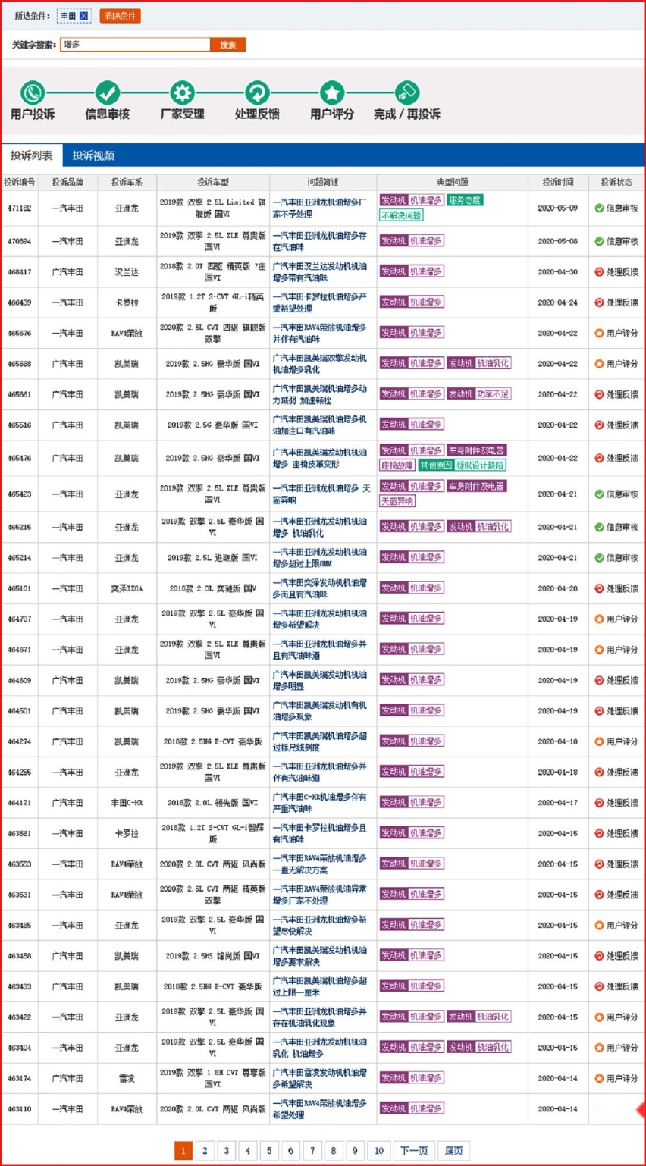646x1166 pixels.
Task: Click red status icon in row 465661
Action: coord(599,394)
